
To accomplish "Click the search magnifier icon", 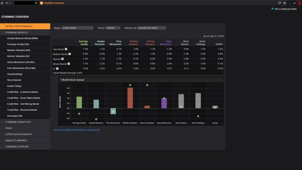I will coord(36,3).
